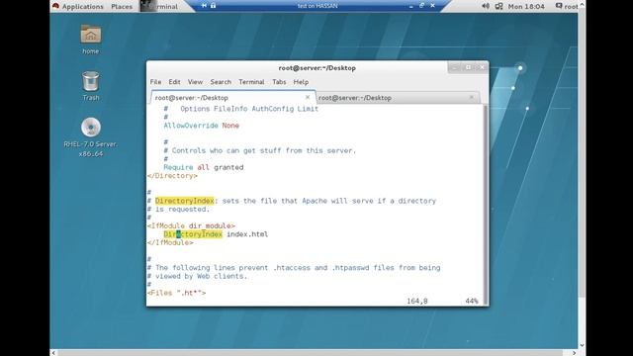
Task: Click the Terminal item in the top panel
Action: pyautogui.click(x=160, y=7)
